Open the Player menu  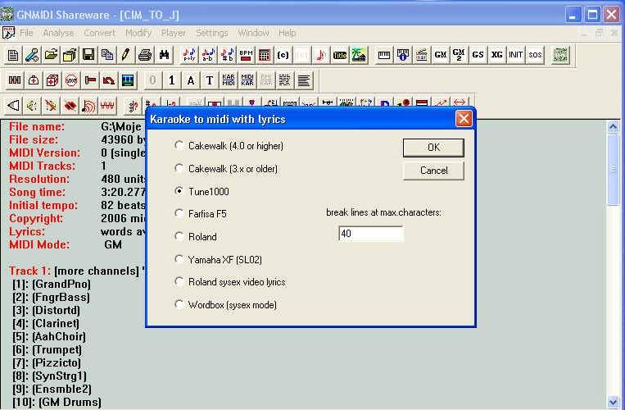[x=173, y=33]
